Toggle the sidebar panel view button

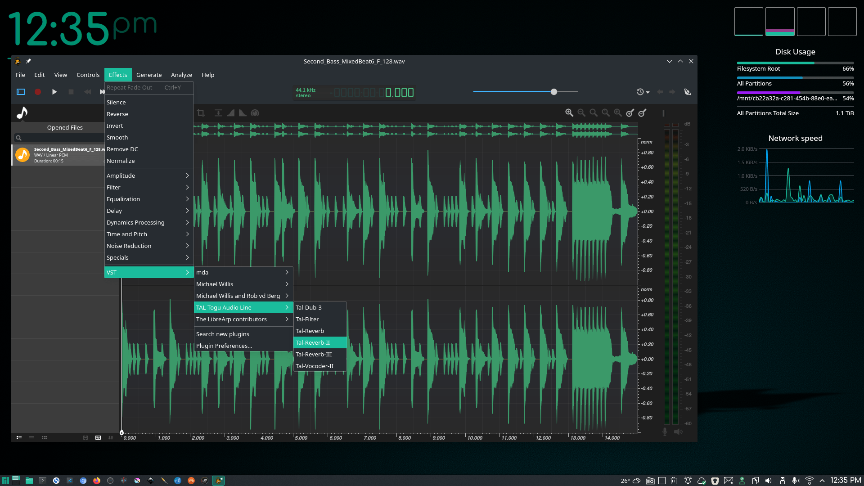(x=21, y=92)
